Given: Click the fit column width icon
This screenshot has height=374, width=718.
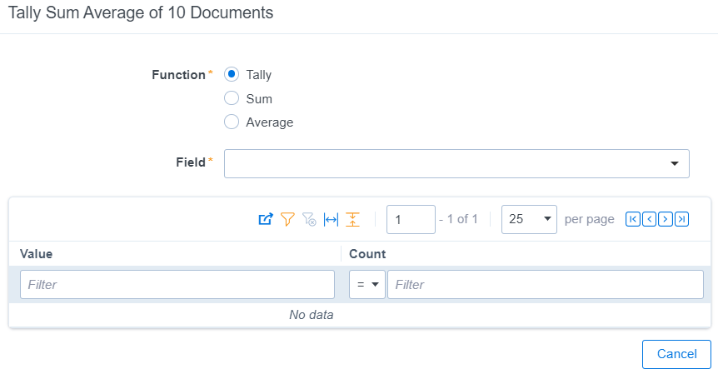Looking at the screenshot, I should pos(331,219).
